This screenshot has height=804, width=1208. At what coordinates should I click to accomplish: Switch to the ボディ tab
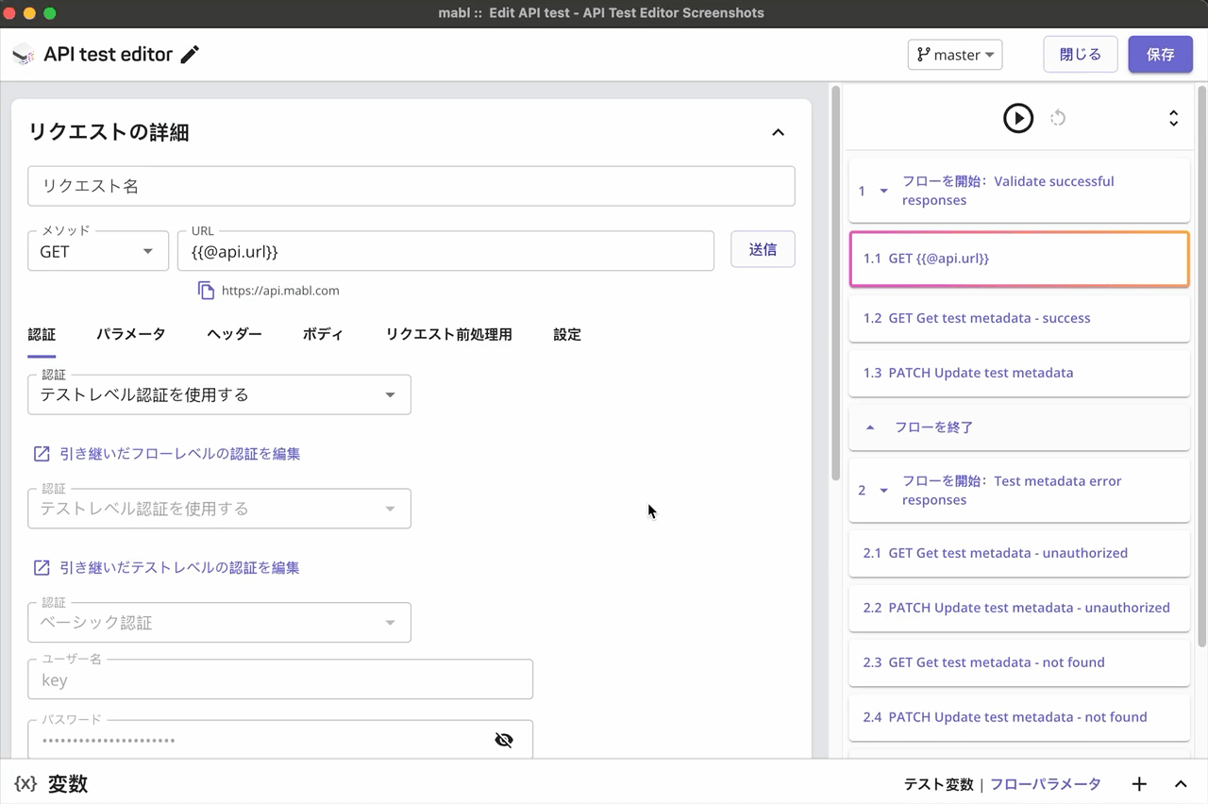pyautogui.click(x=323, y=334)
